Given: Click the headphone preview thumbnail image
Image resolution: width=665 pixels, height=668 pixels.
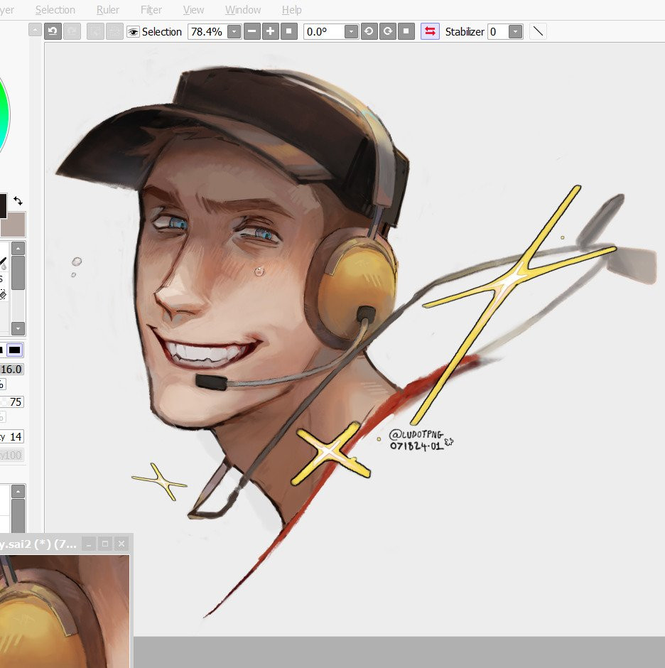Looking at the screenshot, I should (x=65, y=611).
